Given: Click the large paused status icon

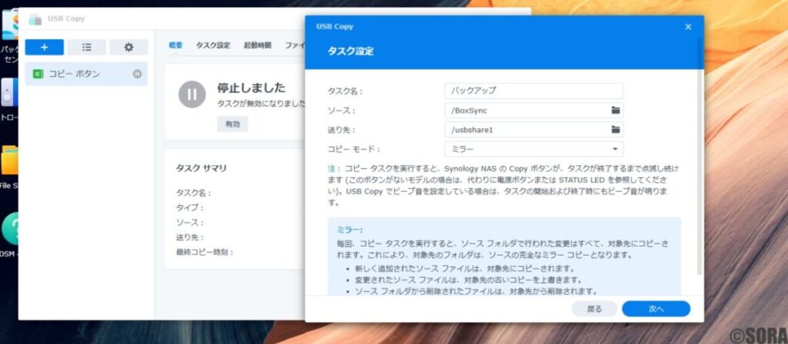Looking at the screenshot, I should pos(192,94).
